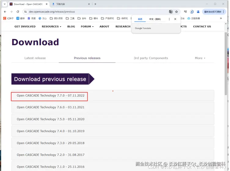The width and height of the screenshot is (230, 171).
Task: Open the RESEARCH menu item
Action: click(123, 26)
